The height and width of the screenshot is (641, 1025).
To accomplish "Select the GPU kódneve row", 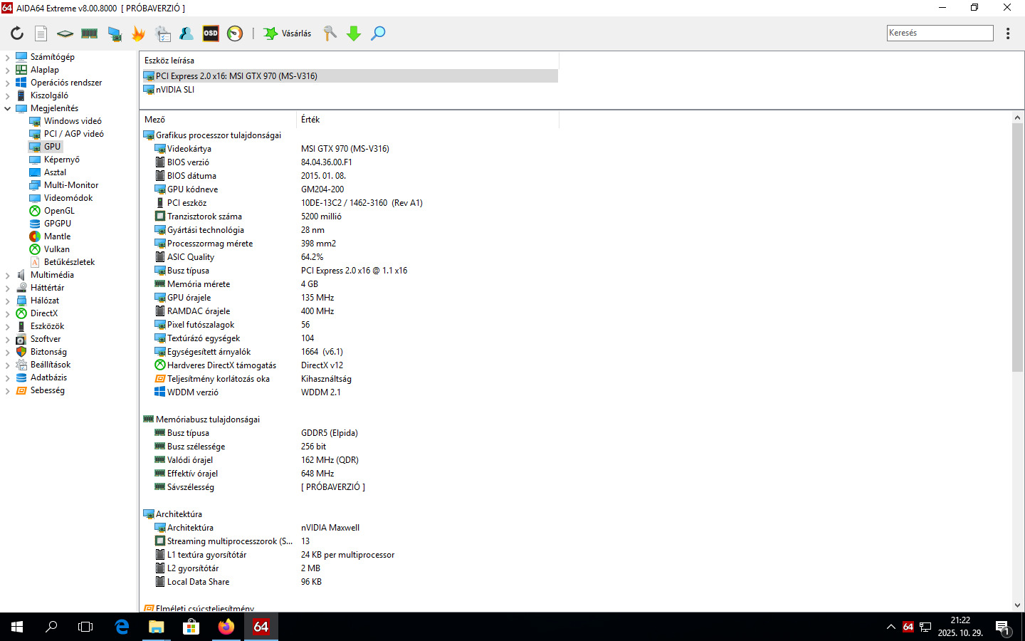I will [349, 189].
